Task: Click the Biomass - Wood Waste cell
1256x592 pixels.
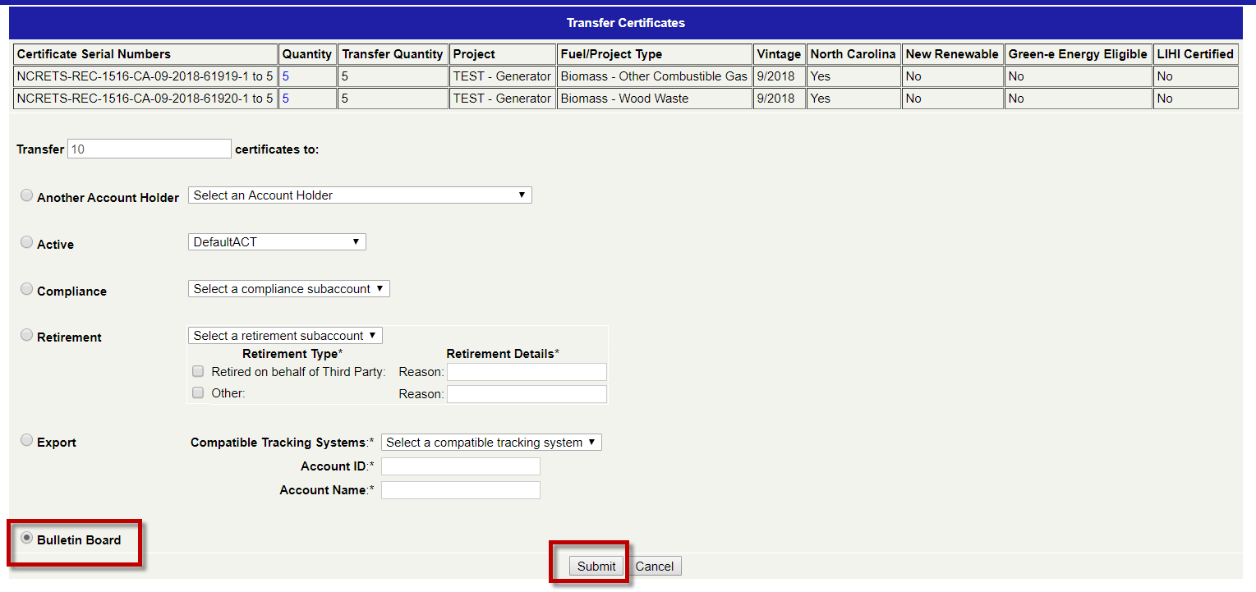Action: (655, 99)
